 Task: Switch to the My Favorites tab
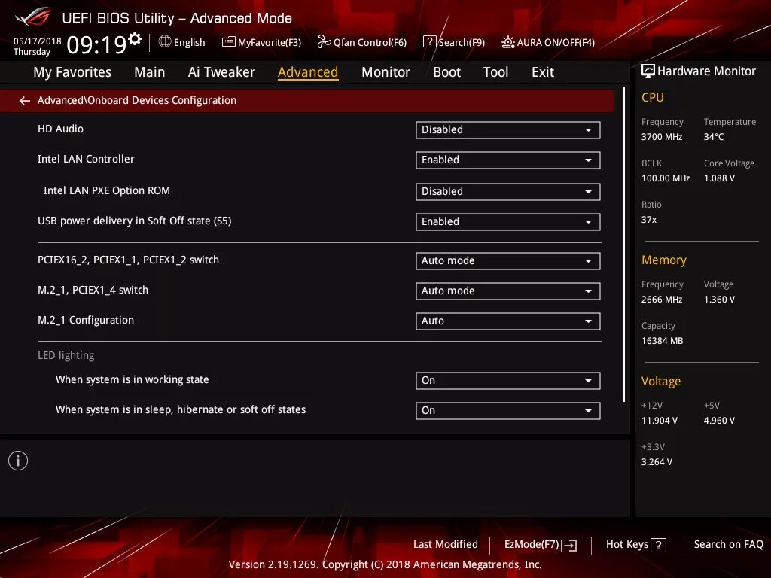(72, 72)
